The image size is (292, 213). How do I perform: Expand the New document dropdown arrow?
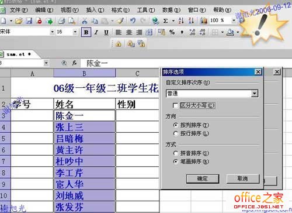(11, 20)
